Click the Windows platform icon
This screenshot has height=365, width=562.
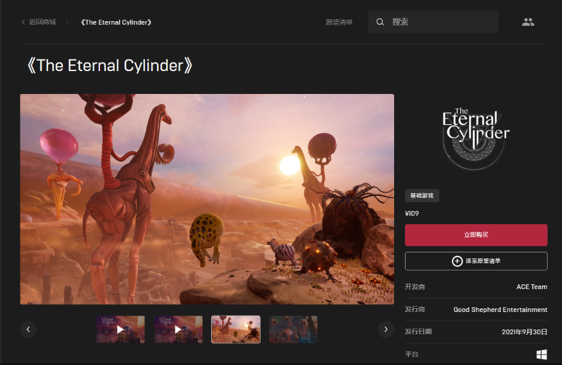coord(542,355)
